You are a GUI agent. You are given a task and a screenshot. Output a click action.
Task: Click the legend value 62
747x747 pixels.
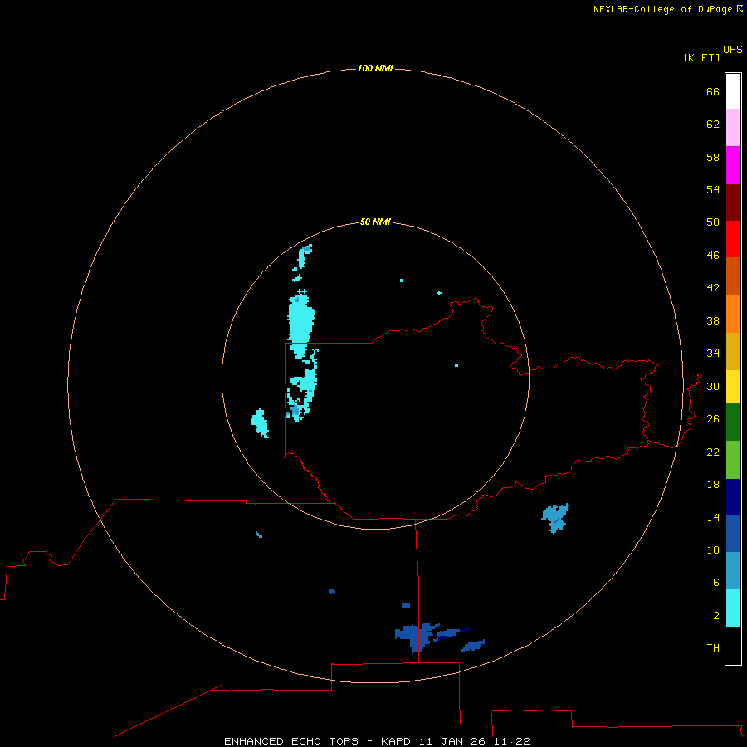(x=713, y=124)
